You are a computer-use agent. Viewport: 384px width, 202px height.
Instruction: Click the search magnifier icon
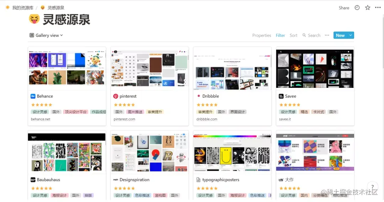coord(304,35)
